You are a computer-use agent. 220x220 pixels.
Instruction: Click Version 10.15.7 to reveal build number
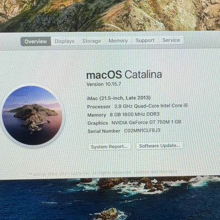coord(104,84)
